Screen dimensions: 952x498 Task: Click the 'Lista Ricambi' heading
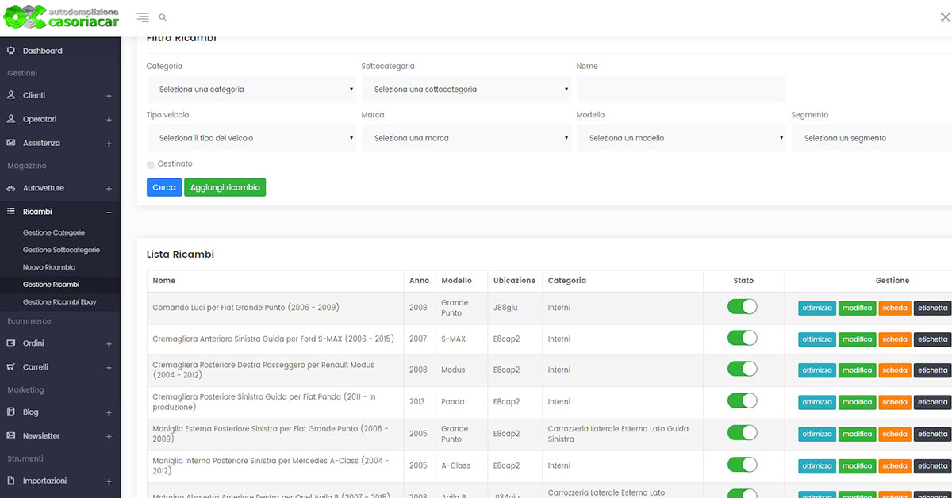180,255
